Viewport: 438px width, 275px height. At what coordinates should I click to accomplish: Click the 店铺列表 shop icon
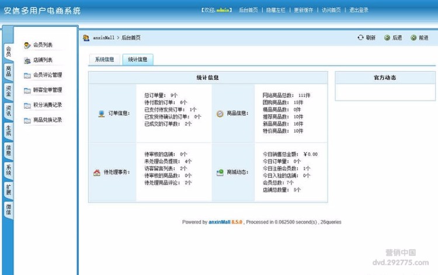click(x=27, y=60)
